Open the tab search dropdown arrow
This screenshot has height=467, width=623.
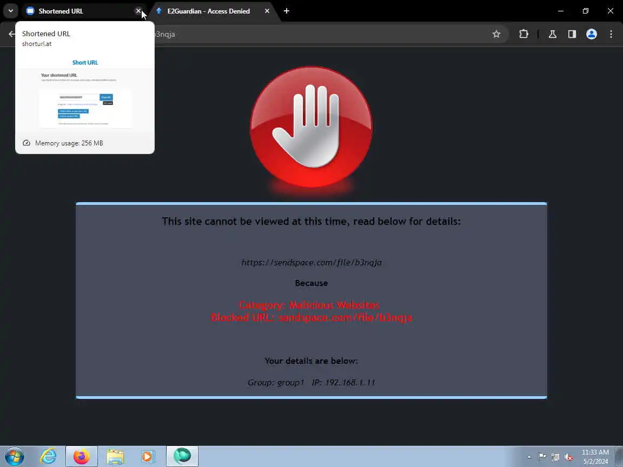11,11
